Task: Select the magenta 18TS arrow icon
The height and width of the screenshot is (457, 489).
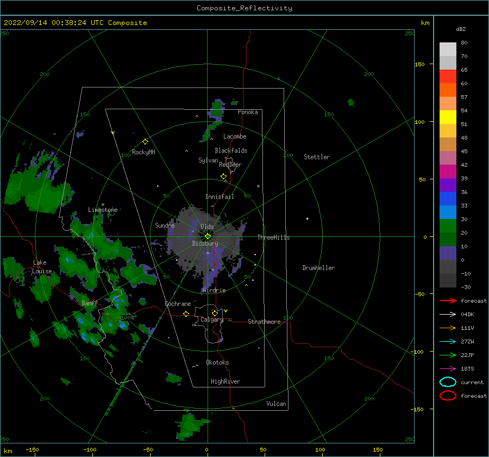Action: point(448,369)
